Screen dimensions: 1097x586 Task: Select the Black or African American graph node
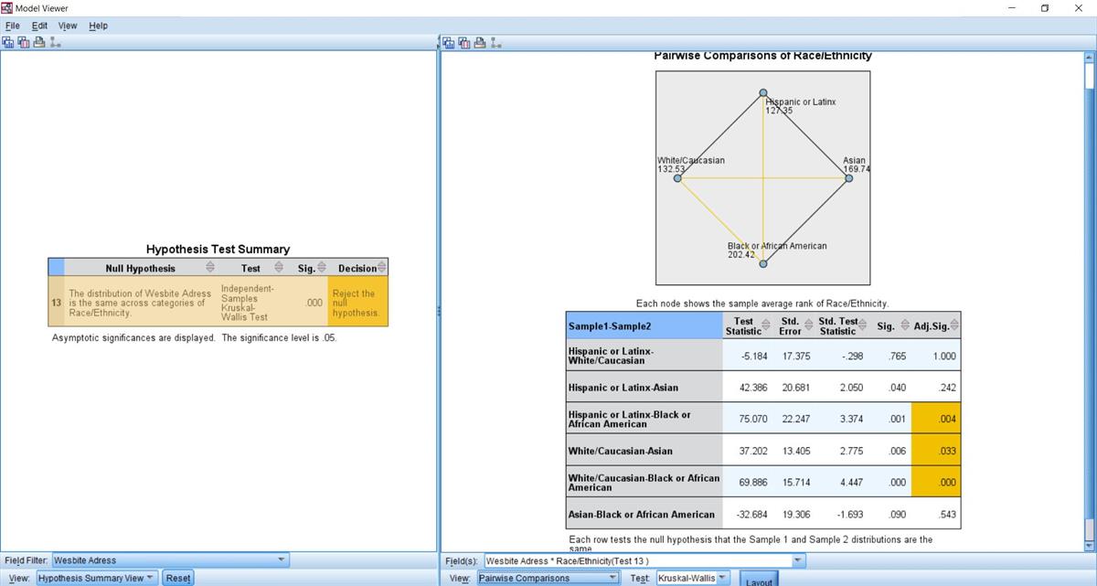(763, 264)
